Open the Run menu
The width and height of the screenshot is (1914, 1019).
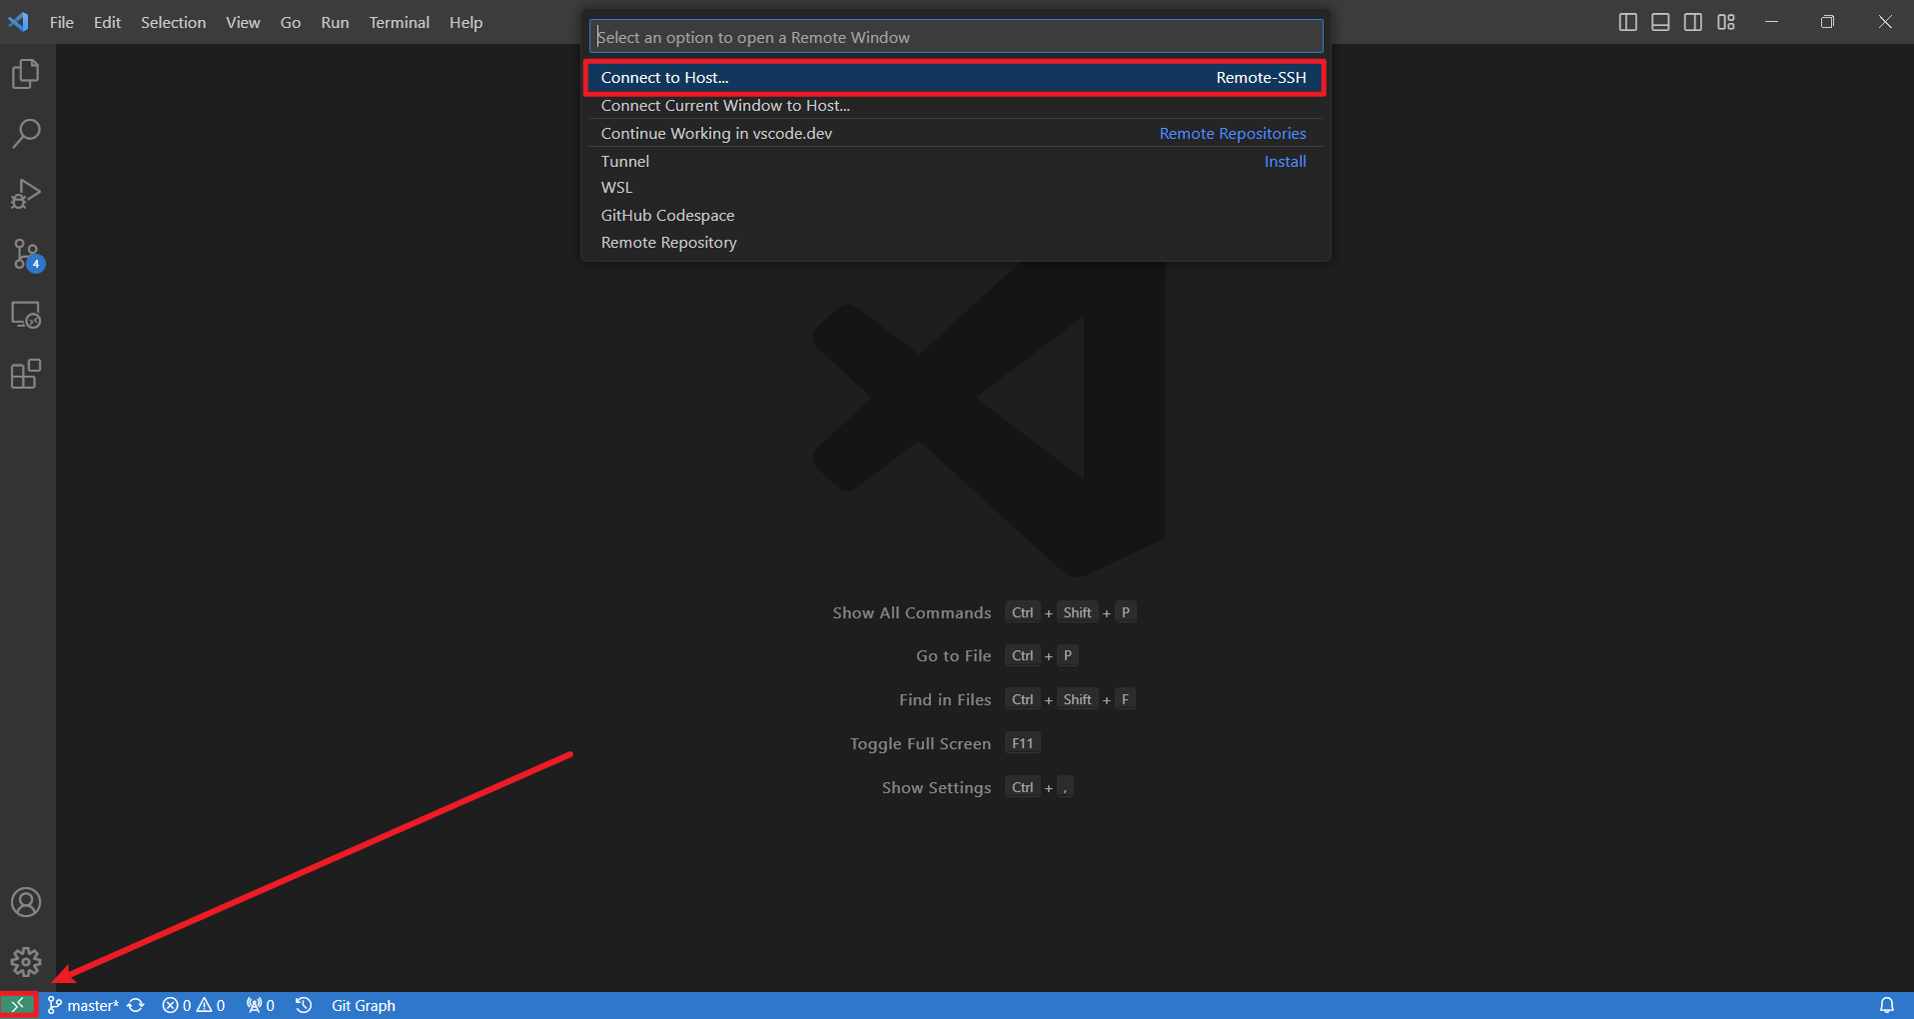coord(335,22)
